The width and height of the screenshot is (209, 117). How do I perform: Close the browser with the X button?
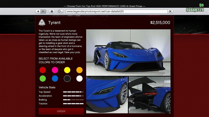pyautogui.click(x=170, y=11)
